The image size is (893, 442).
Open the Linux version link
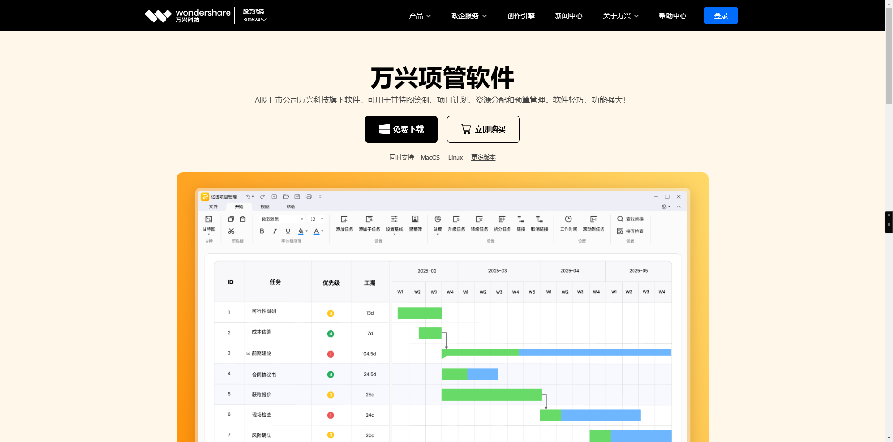pos(456,158)
